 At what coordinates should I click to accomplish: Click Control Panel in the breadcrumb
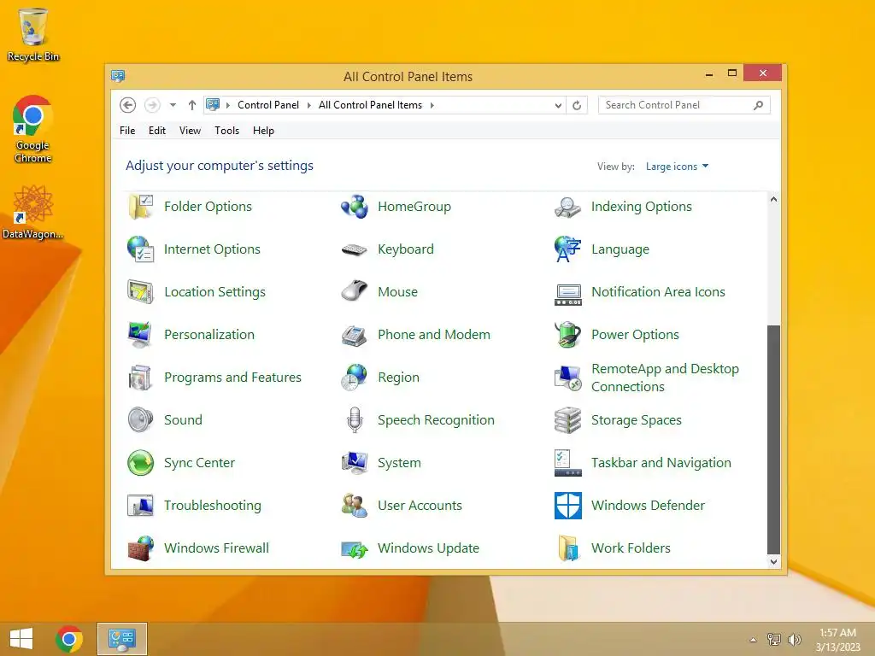tap(267, 105)
